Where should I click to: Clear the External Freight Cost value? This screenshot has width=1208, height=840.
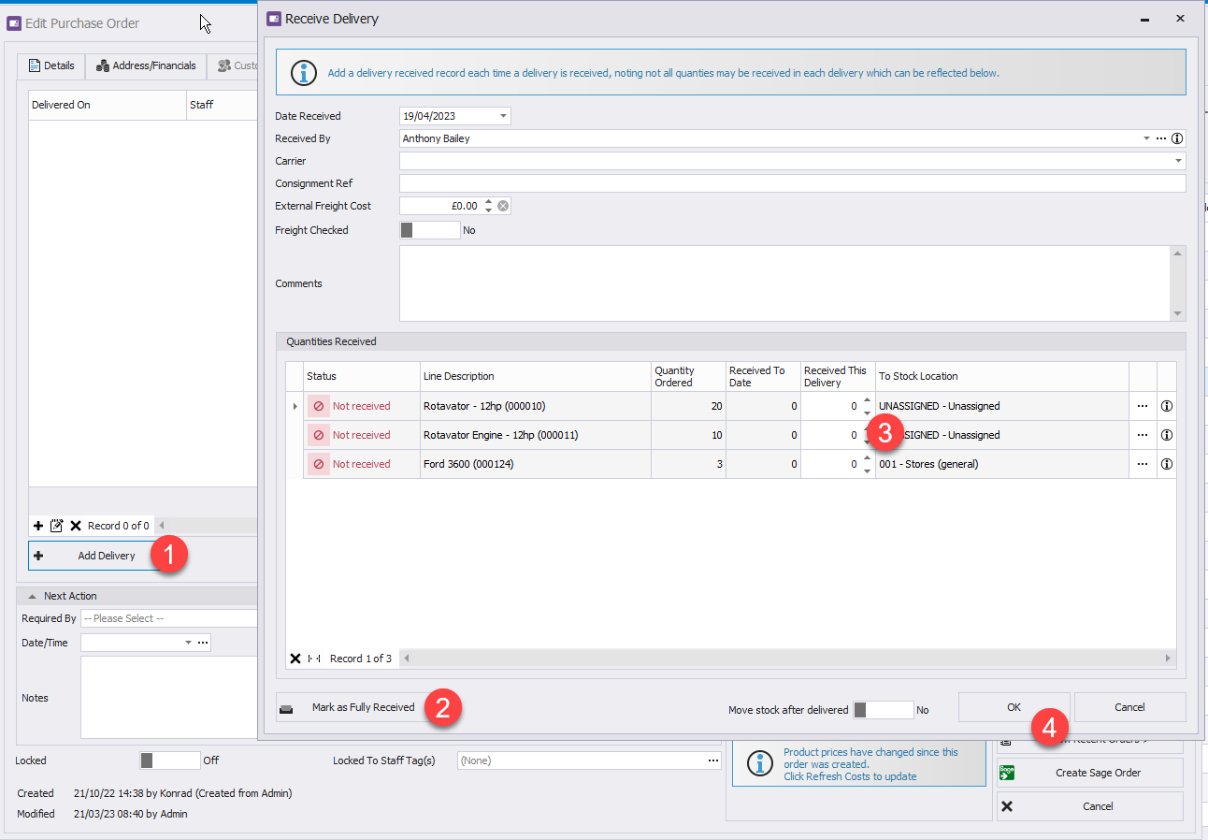pos(503,206)
